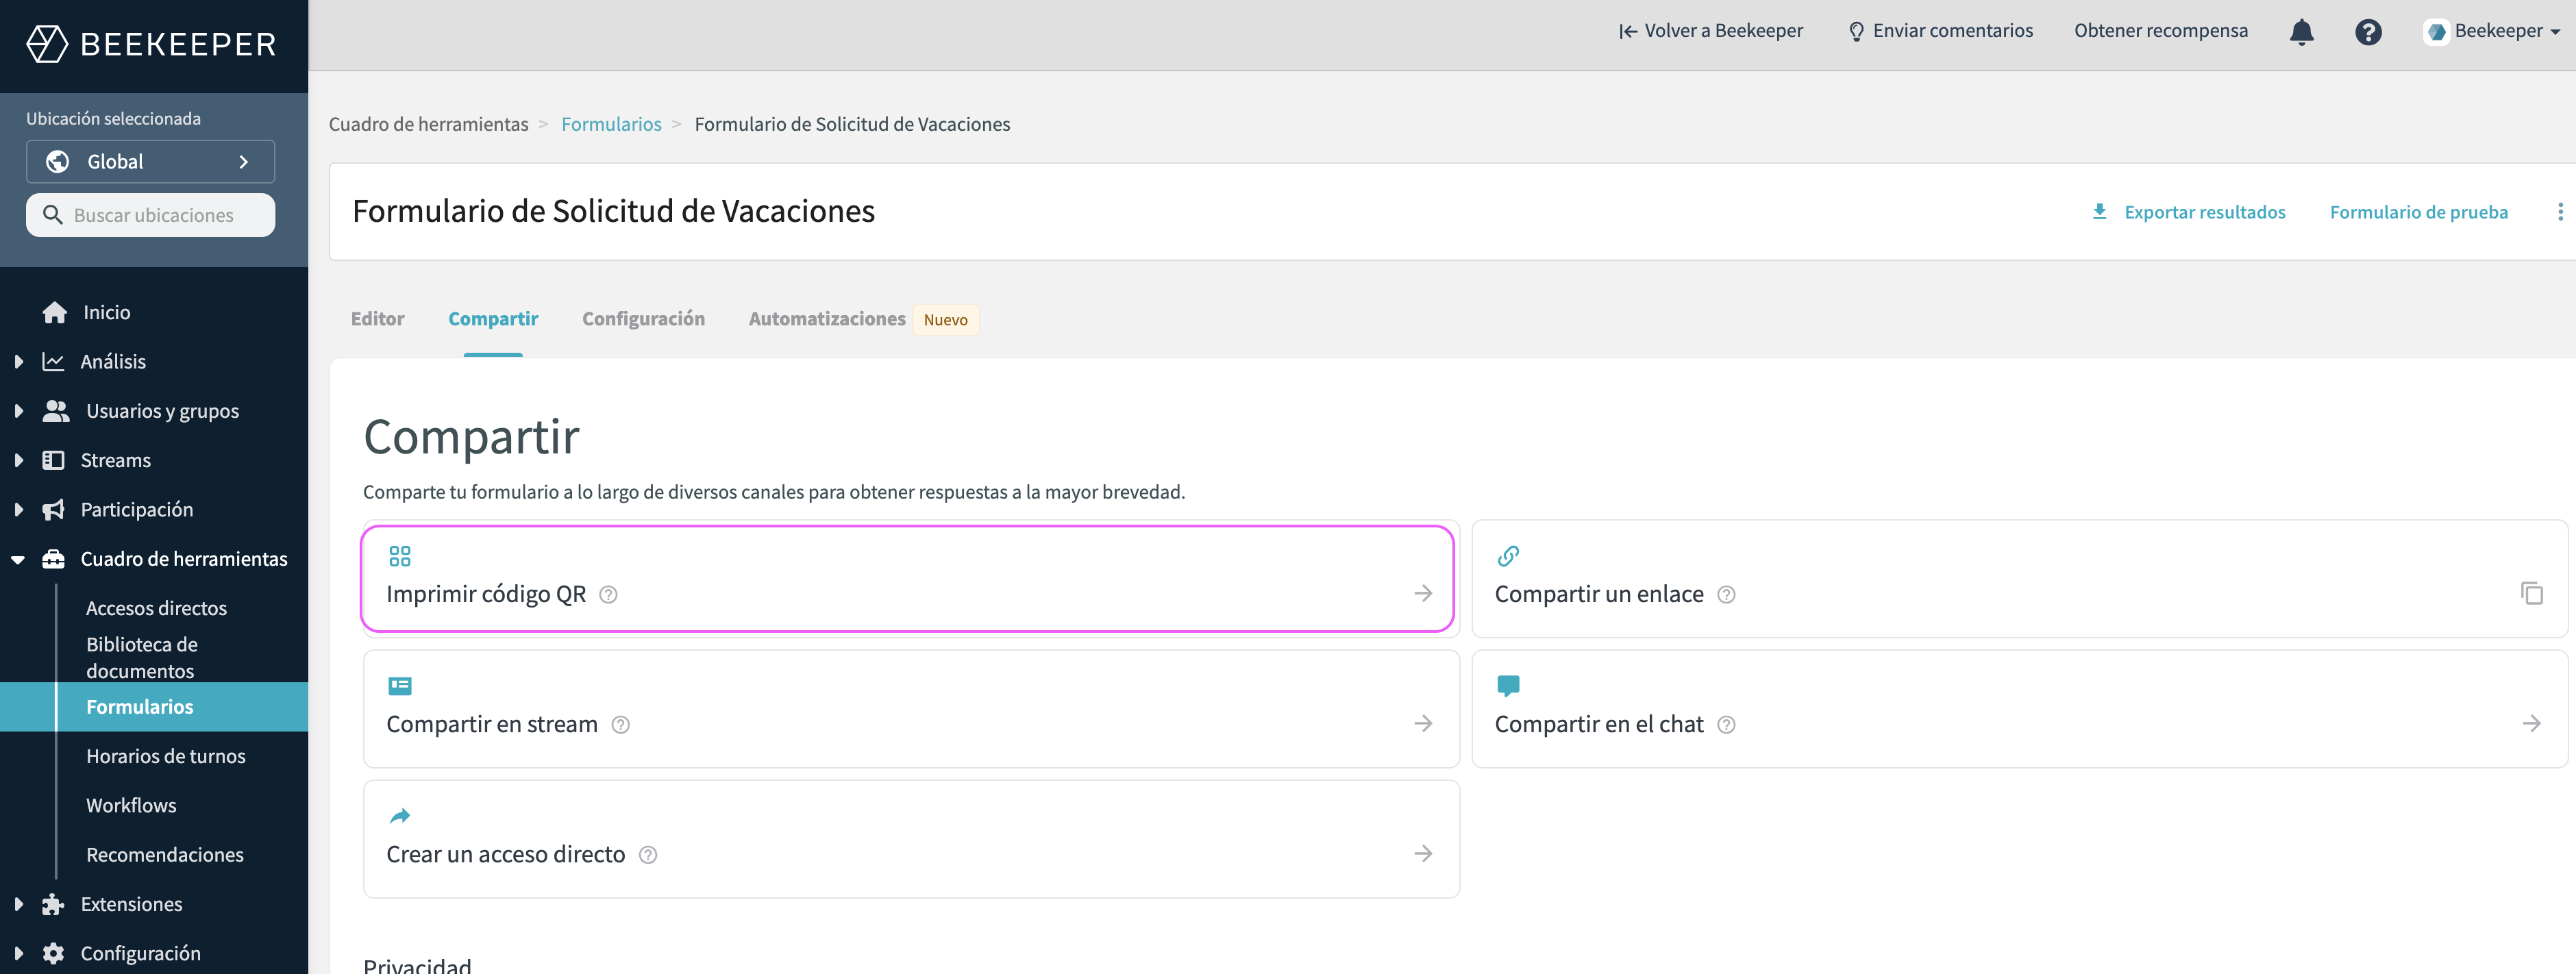The width and height of the screenshot is (2576, 974).
Task: Click Enviar comentarios
Action: pos(1940,31)
